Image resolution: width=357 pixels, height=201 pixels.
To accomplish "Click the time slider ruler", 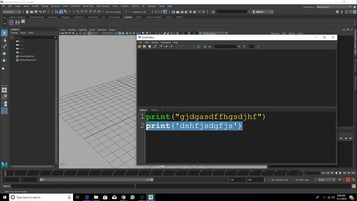I will (152, 173).
